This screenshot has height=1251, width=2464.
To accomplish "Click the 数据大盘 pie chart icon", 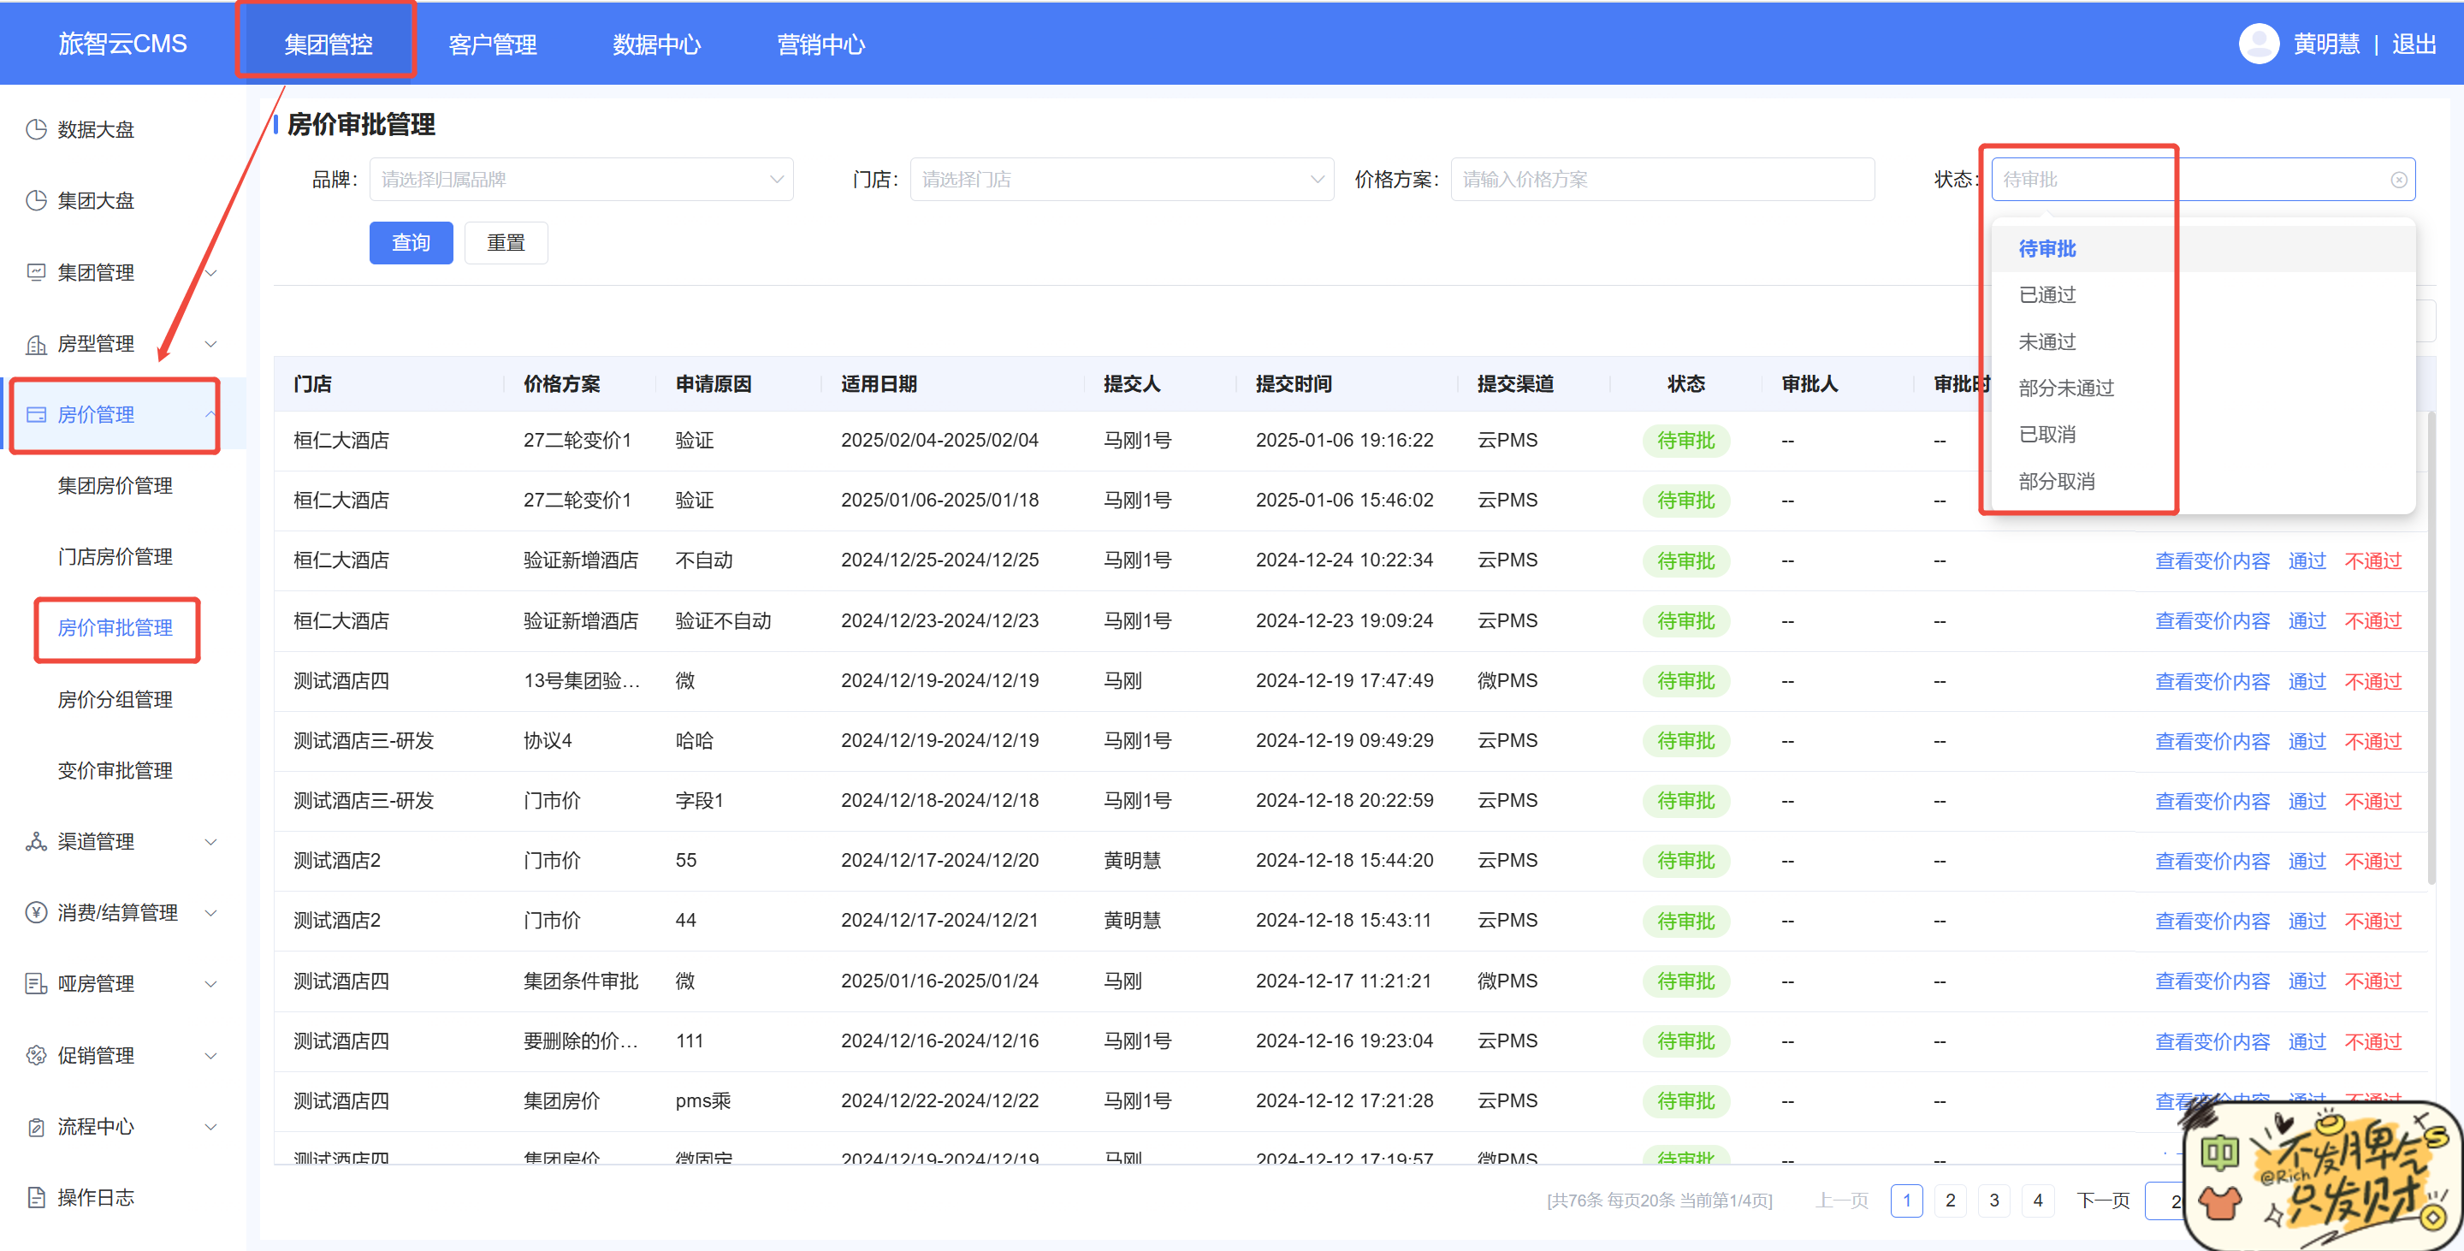I will [36, 129].
